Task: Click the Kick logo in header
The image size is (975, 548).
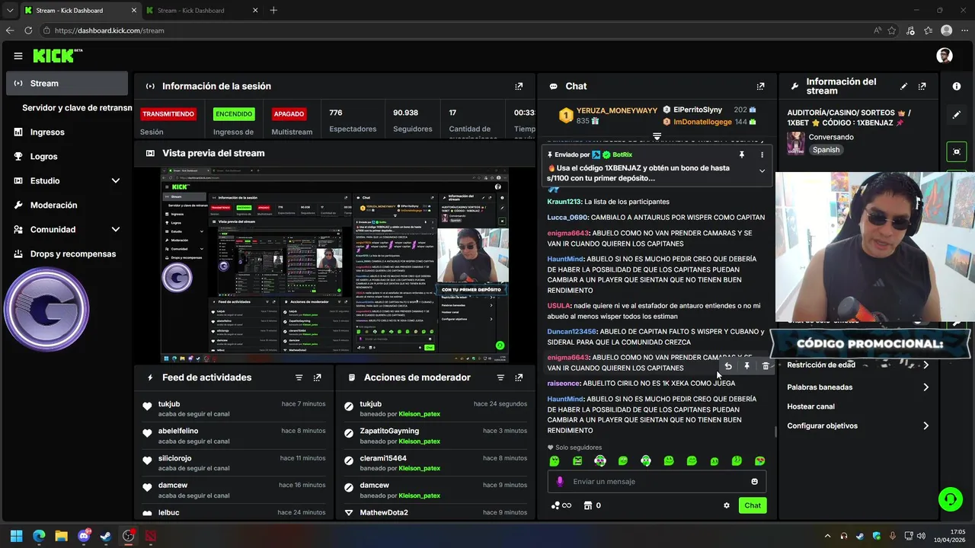Action: pos(57,56)
